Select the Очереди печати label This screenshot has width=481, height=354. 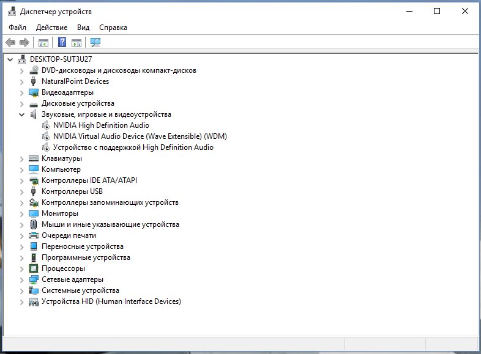tap(69, 235)
